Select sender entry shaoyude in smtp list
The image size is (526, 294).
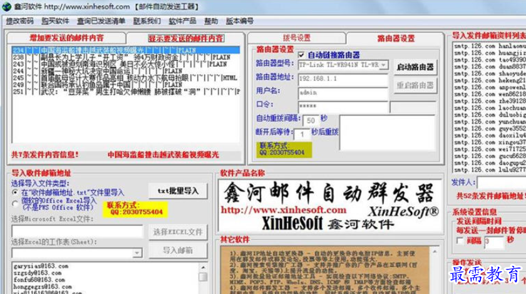[x=490, y=73]
